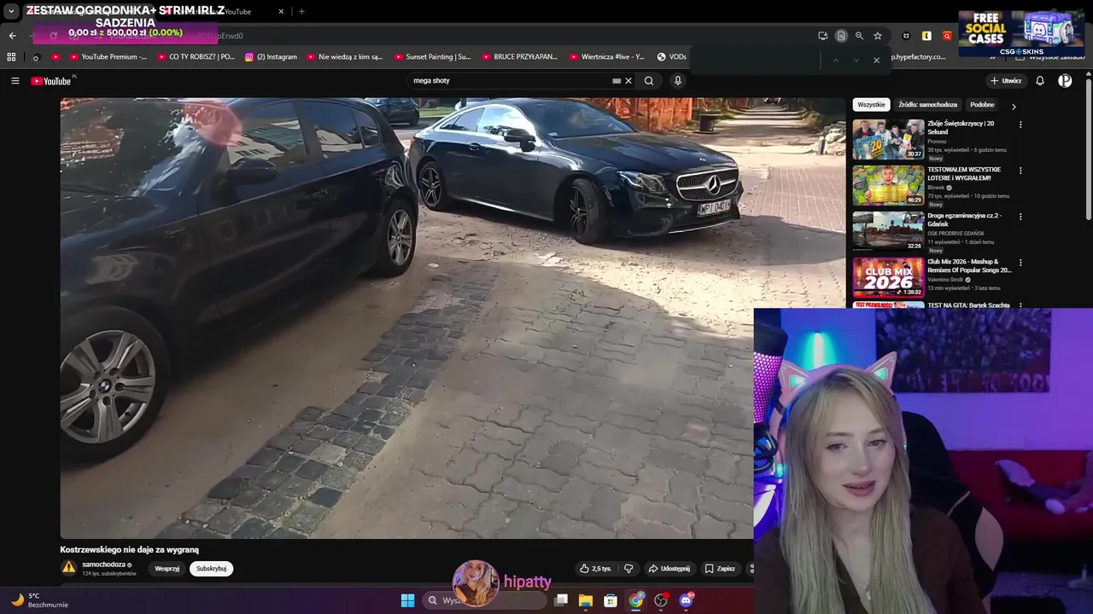Open the YouTube account avatar menu

pos(1065,81)
